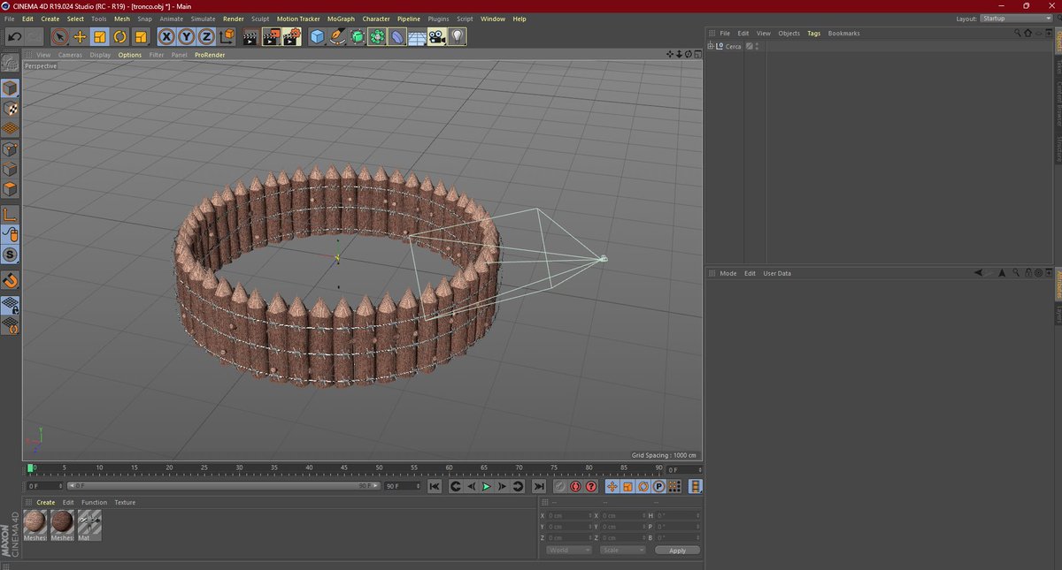This screenshot has width=1062, height=570.
Task: Open viewport ProRender menu
Action: tap(210, 55)
